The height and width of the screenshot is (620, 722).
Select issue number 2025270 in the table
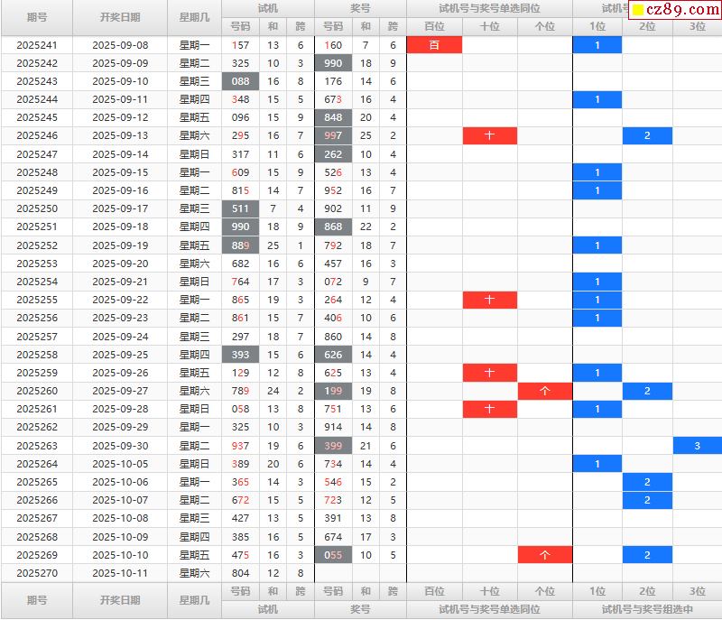[x=37, y=573]
